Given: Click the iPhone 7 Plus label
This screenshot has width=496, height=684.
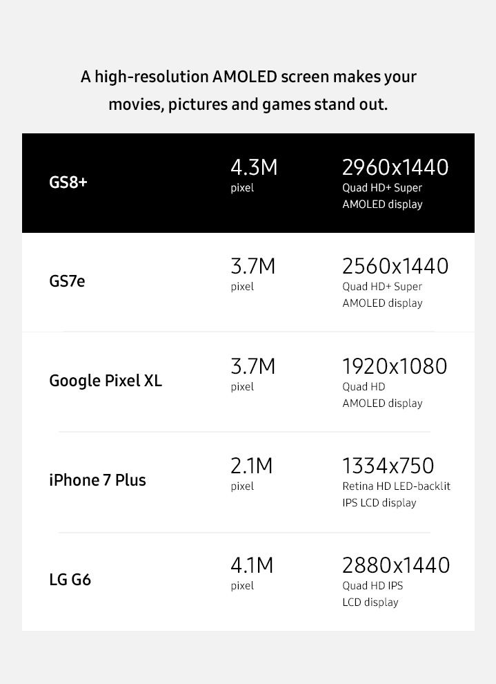Looking at the screenshot, I should (x=97, y=480).
